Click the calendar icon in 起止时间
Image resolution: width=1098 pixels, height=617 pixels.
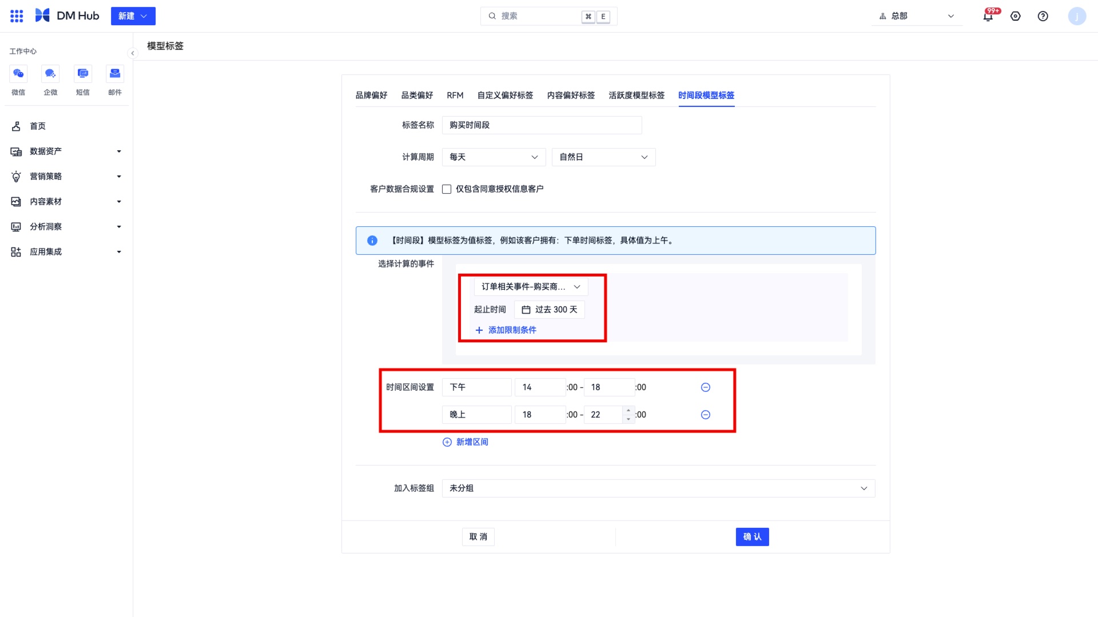[x=526, y=310]
